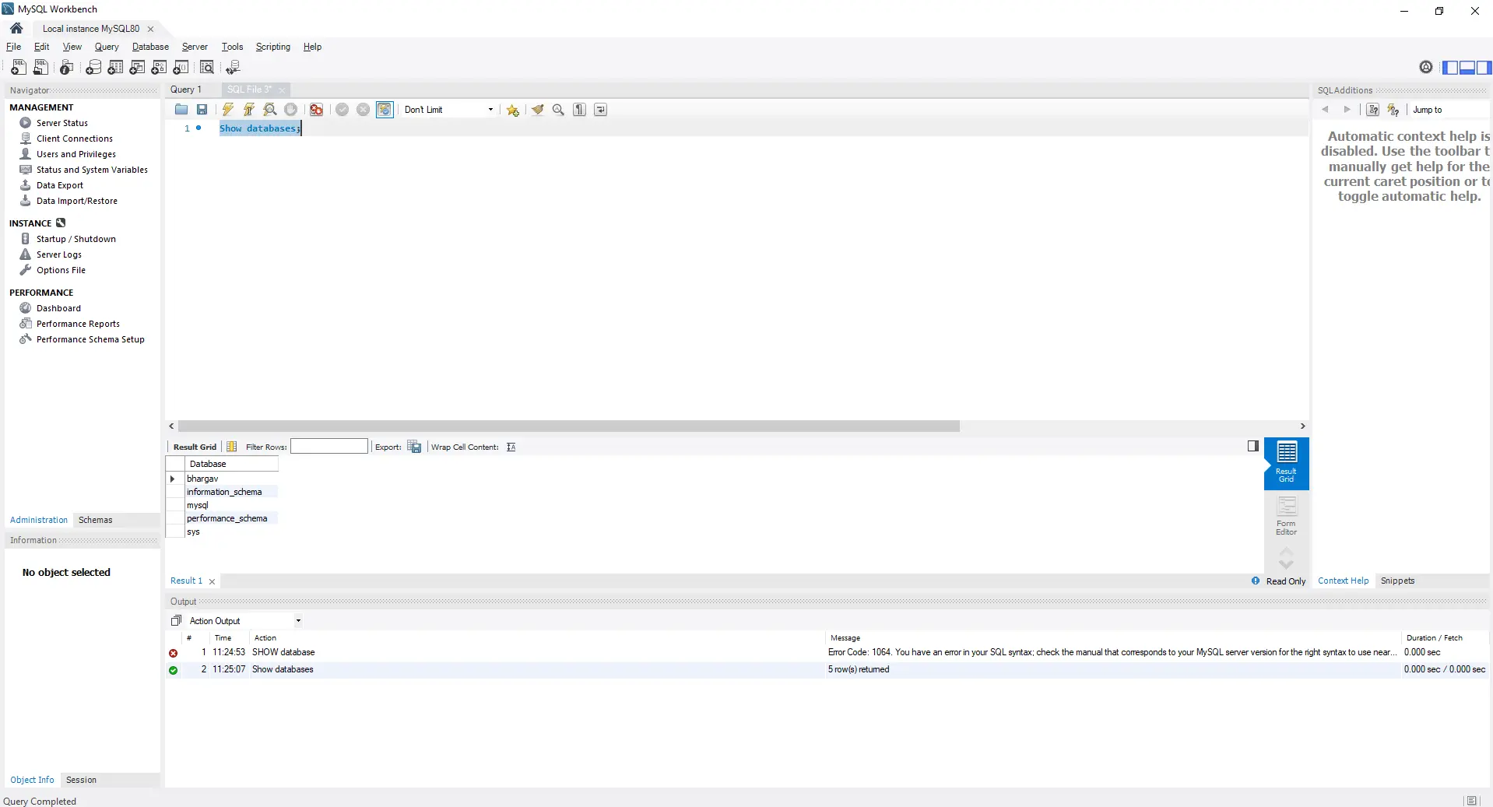Toggle invisible characters with the pilcrow icon
1493x807 pixels.
[x=579, y=109]
